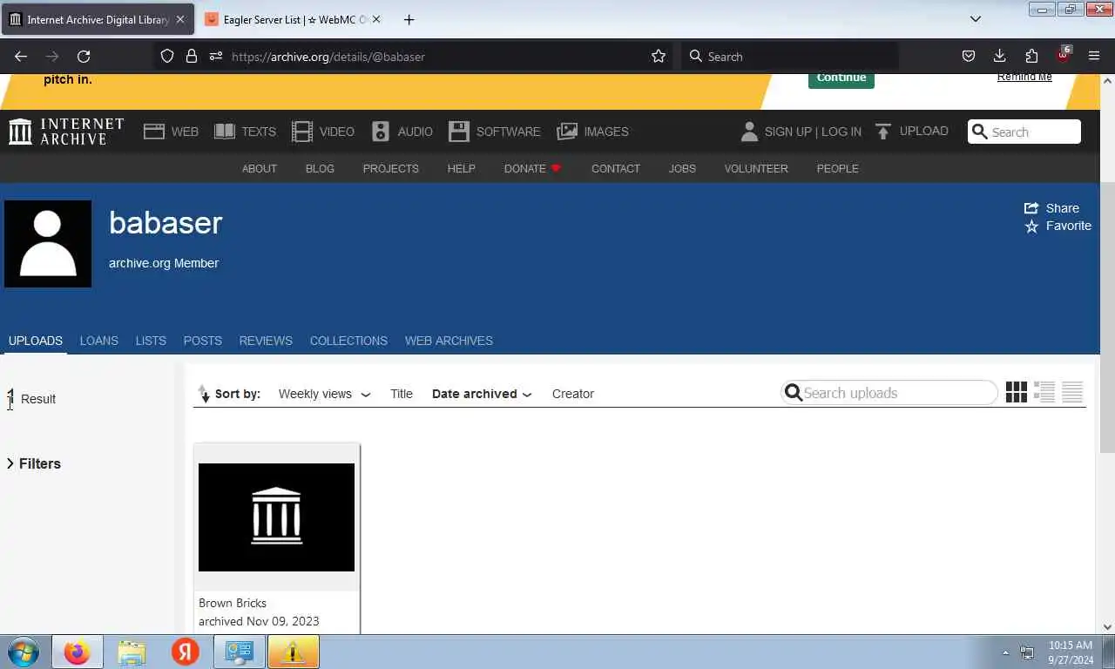Screen dimensions: 1115x669
Task: Open the Audio section icon
Action: [x=381, y=132]
